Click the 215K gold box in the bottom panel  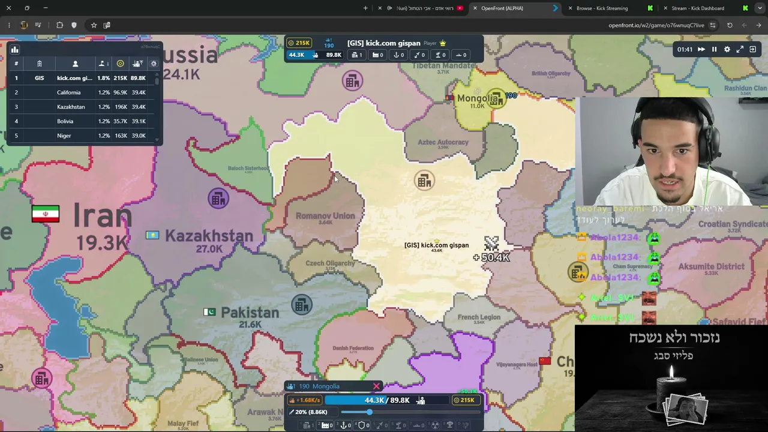466,400
